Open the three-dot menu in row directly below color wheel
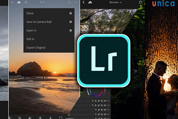Screen dimensions: 178x119 pyautogui.click(x=108, y=101)
